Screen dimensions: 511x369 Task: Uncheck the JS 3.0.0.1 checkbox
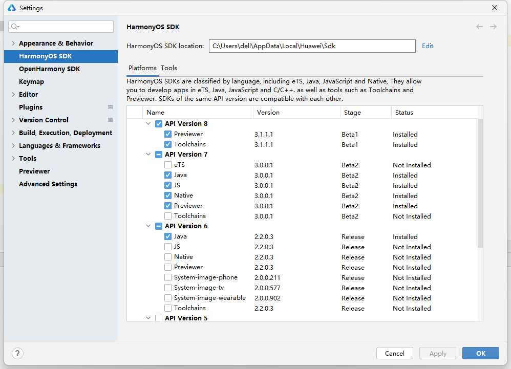pos(168,185)
